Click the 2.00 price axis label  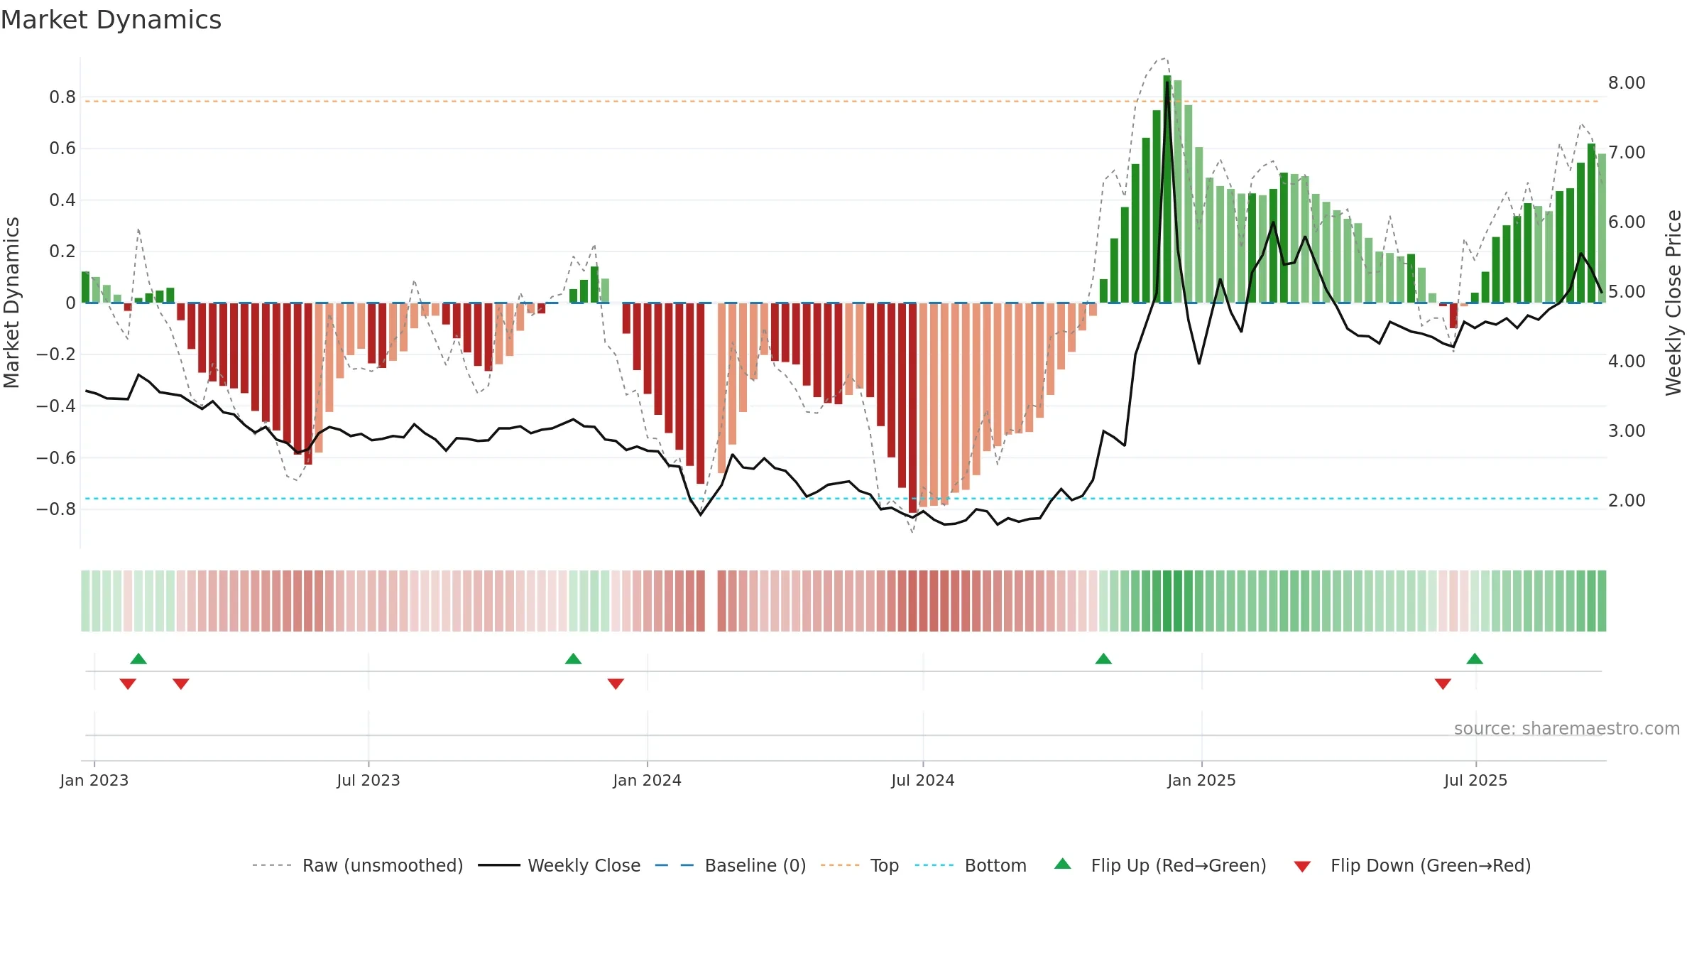[1627, 500]
